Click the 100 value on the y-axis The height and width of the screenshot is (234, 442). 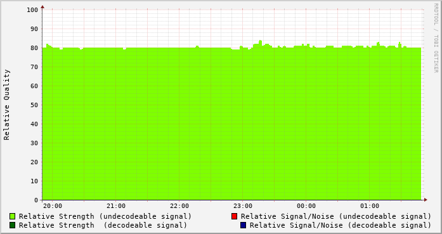click(32, 10)
